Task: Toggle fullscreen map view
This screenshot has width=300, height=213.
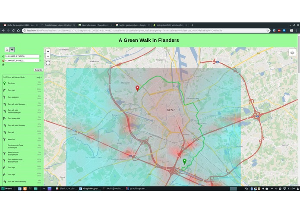Action: [x=48, y=63]
